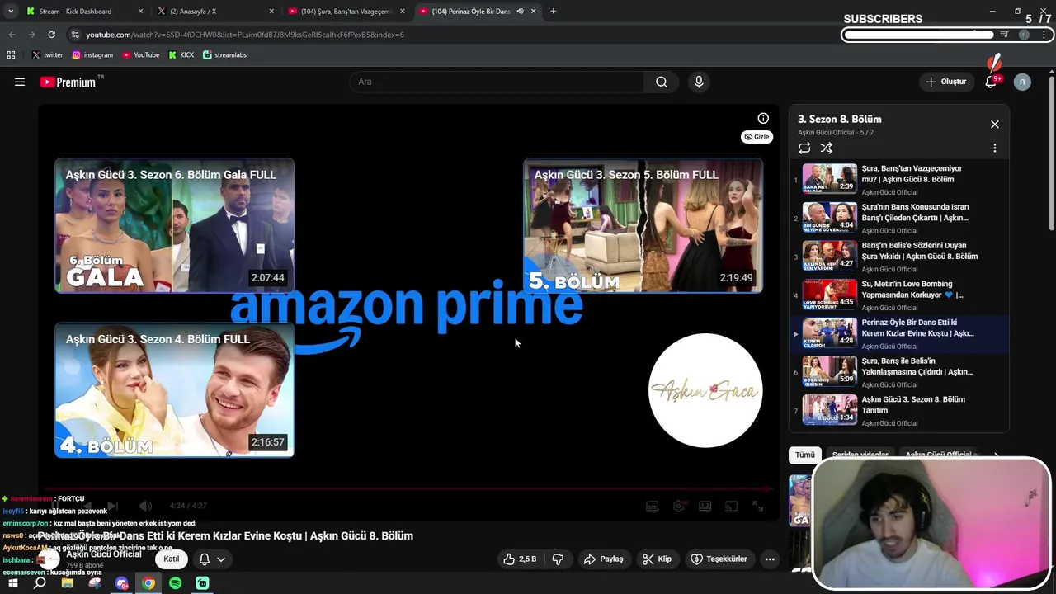Go back in browser history
The height and width of the screenshot is (594, 1056).
[12, 35]
